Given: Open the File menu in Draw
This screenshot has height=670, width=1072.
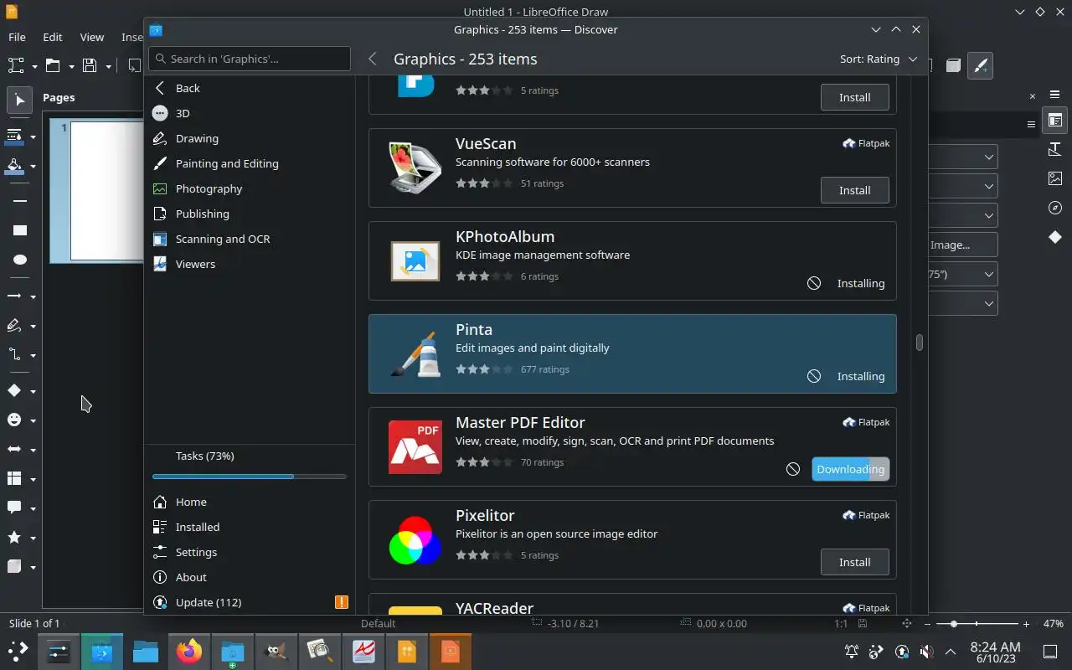Looking at the screenshot, I should pyautogui.click(x=17, y=37).
